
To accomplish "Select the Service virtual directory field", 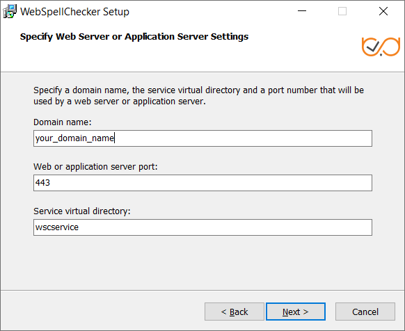I will click(x=202, y=227).
